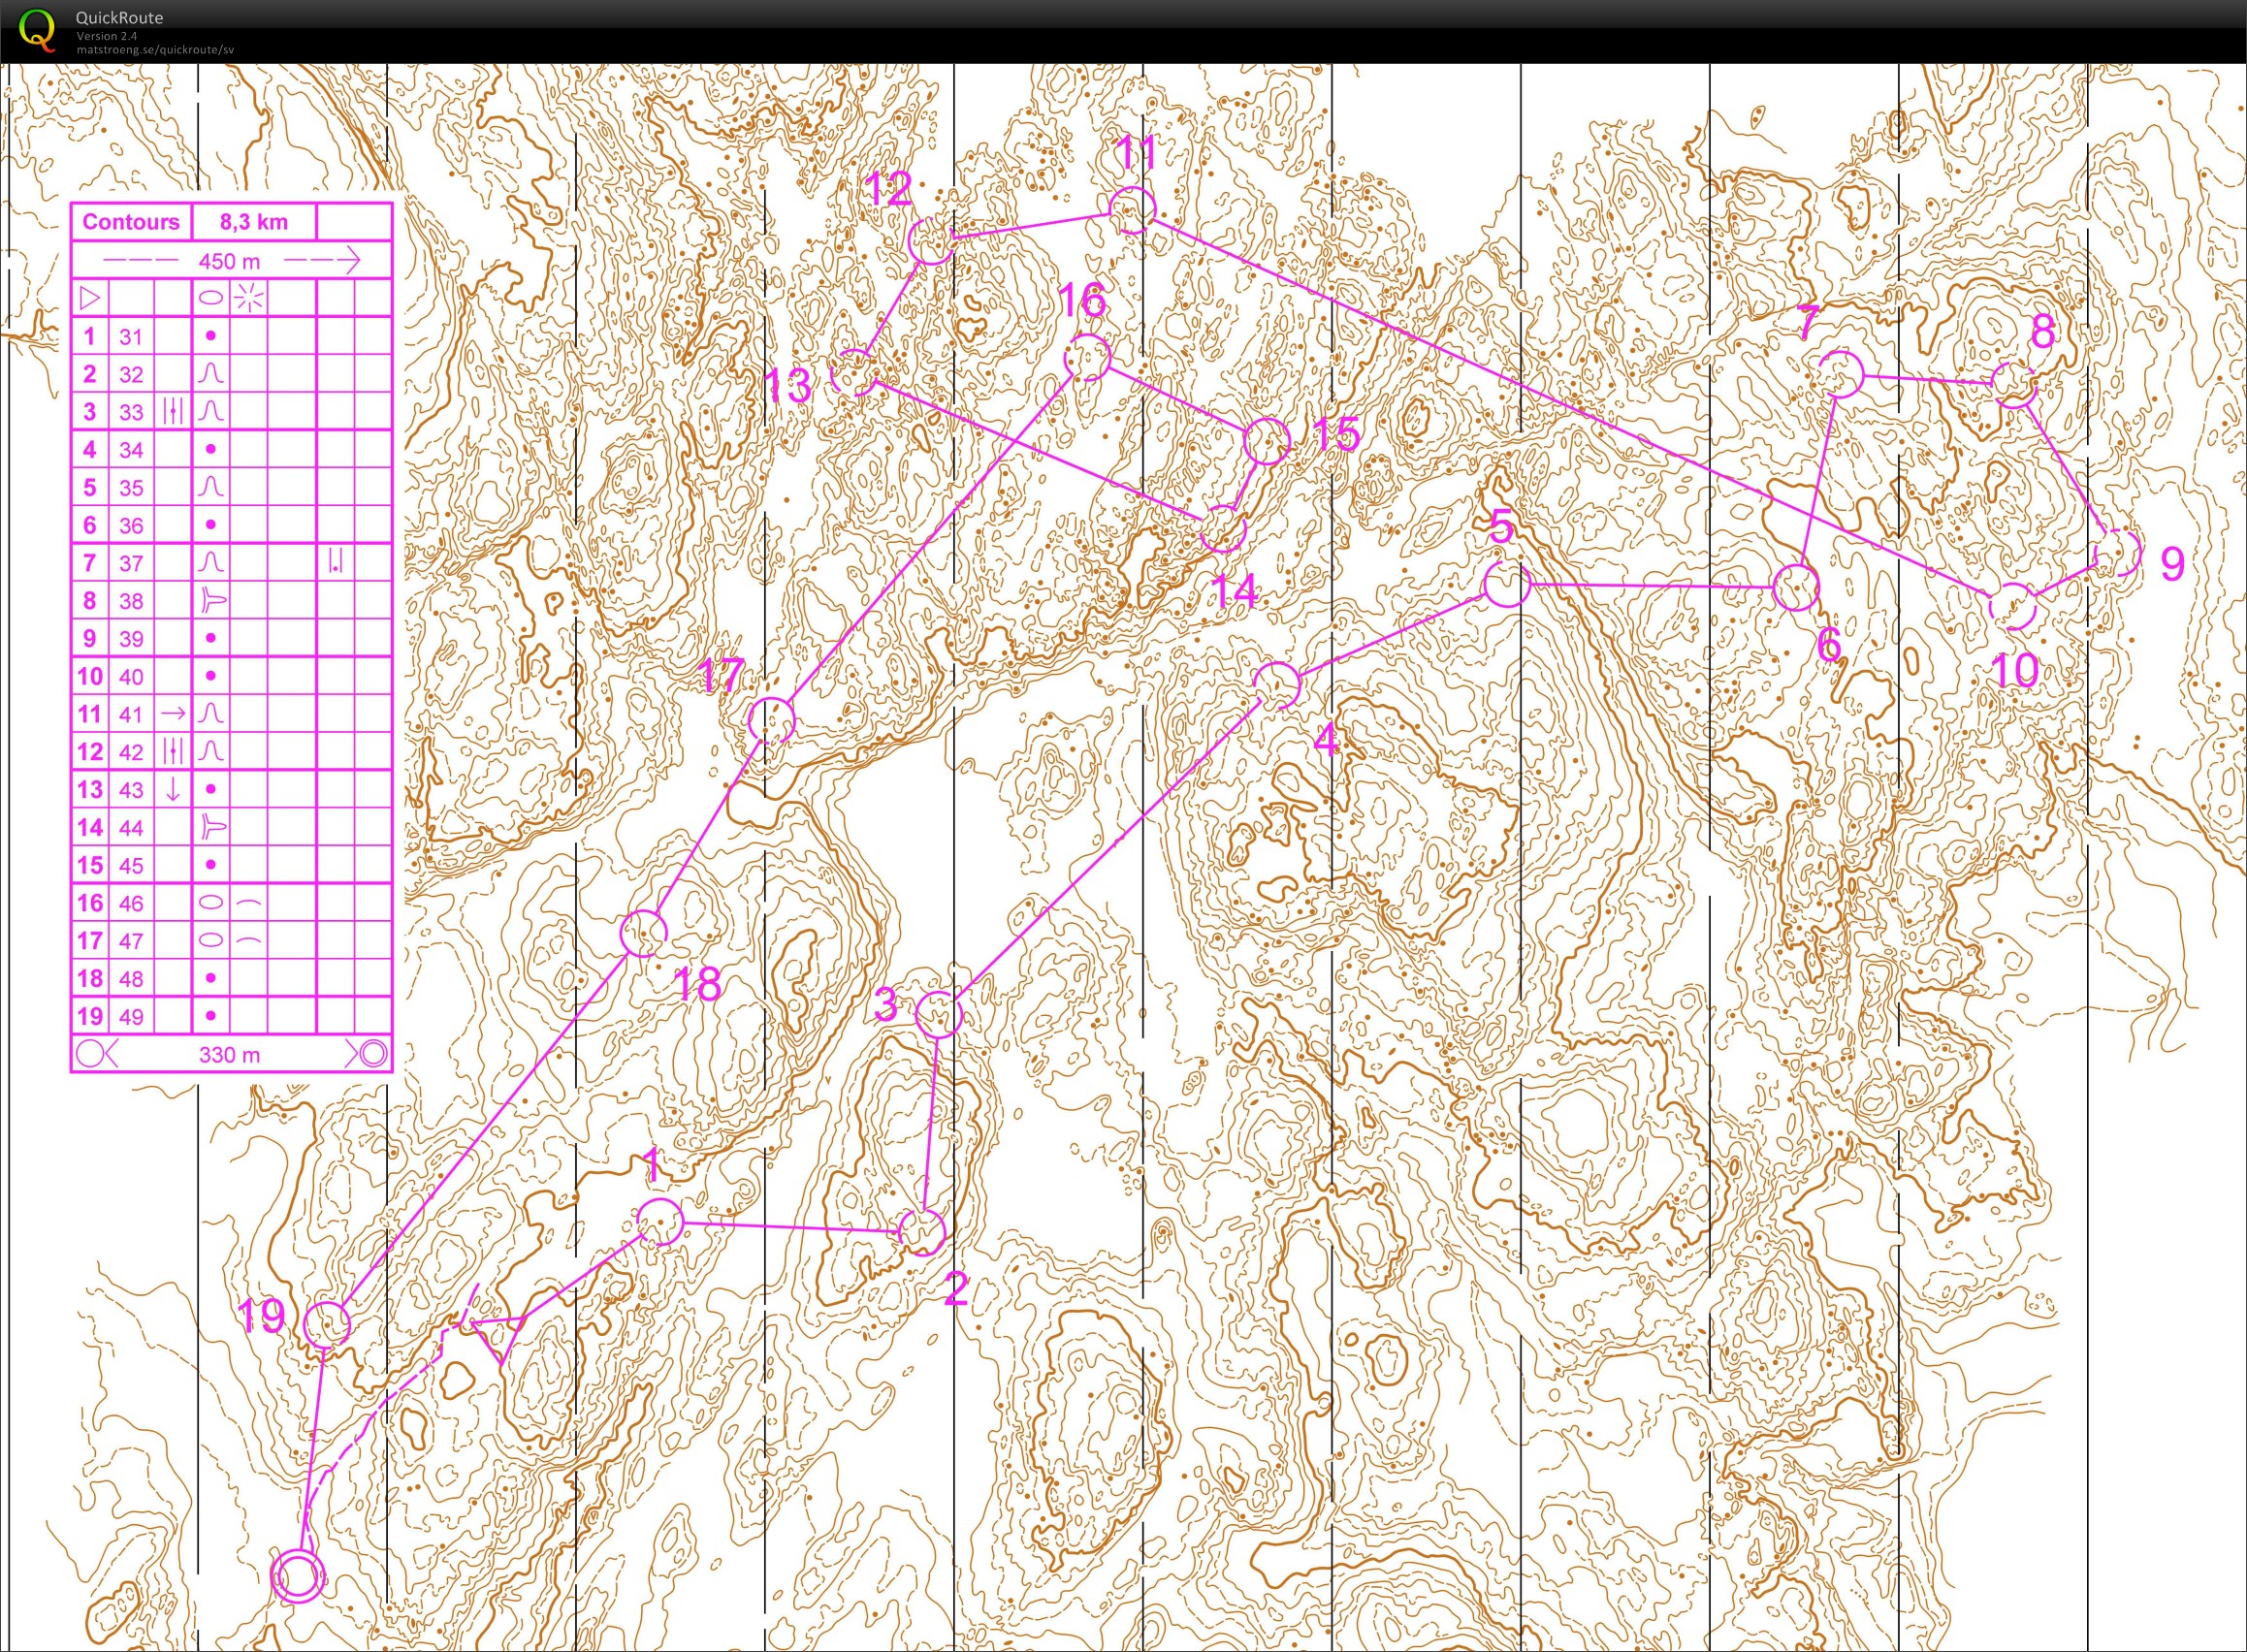2247x1652 pixels.
Task: Click the finish double circle on map
Action: coord(298,1577)
